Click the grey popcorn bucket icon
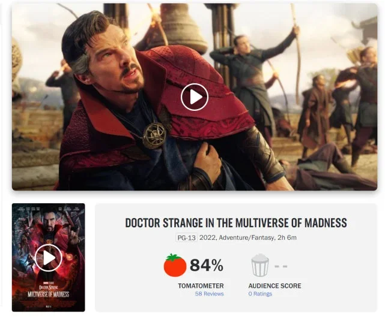Screen dimensions: 385x320 (x=260, y=265)
